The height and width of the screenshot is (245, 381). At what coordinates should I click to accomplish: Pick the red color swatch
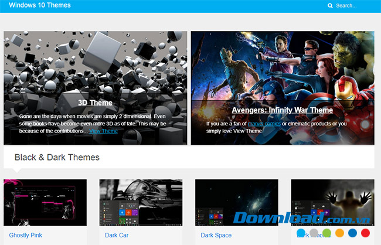tap(365, 233)
